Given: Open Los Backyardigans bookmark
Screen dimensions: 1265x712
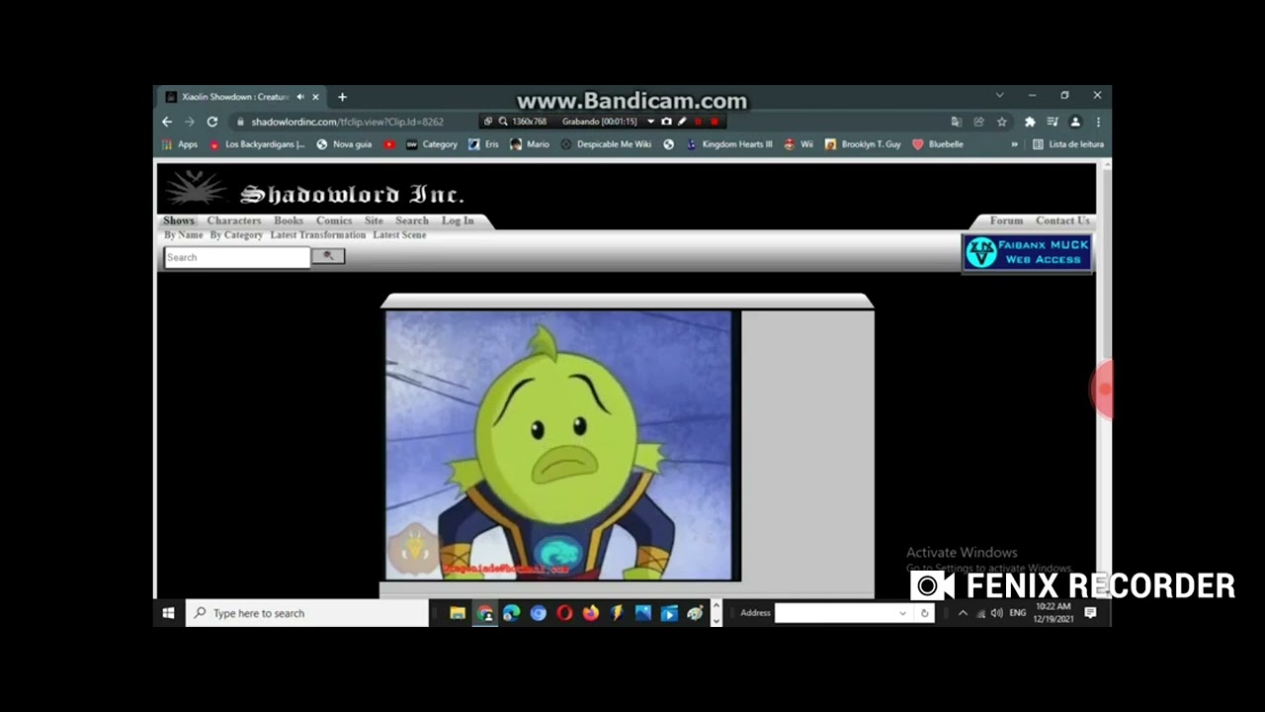Looking at the screenshot, I should coord(257,144).
